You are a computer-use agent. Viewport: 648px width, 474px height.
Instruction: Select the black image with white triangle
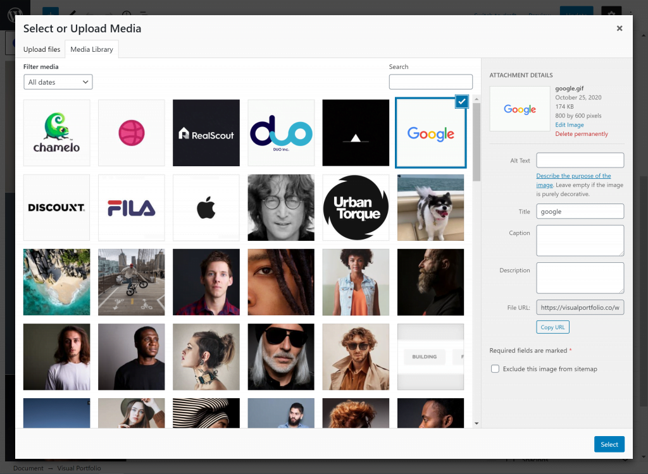356,133
